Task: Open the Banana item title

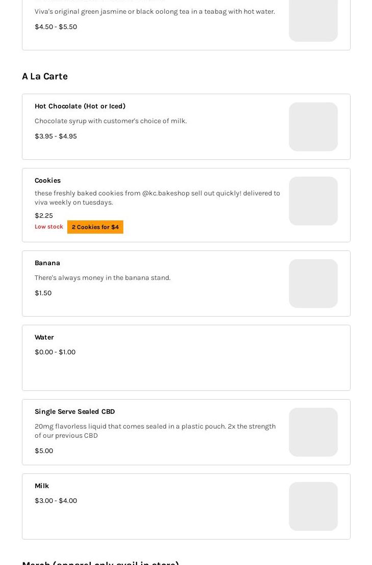Action: point(47,263)
